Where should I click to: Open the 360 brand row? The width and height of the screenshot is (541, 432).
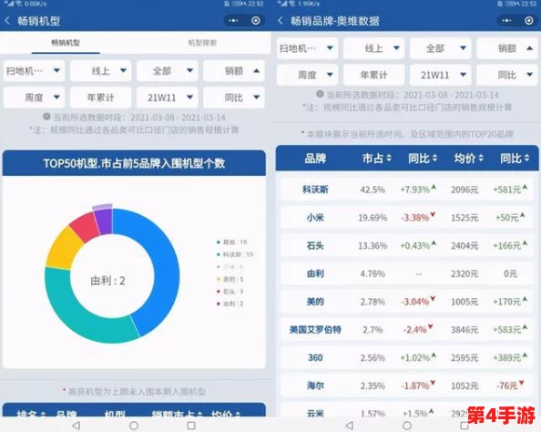coord(407,357)
